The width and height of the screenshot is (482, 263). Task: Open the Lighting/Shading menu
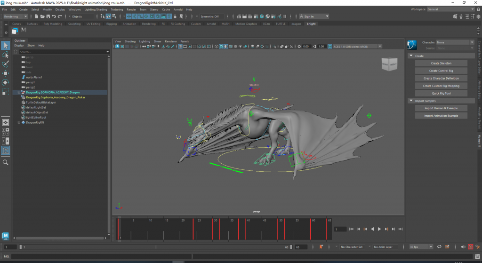(95, 9)
